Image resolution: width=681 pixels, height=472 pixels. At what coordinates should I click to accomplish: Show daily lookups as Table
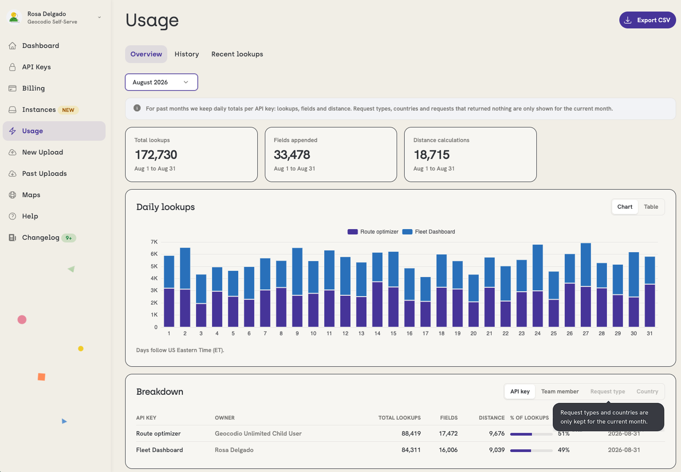click(x=651, y=207)
